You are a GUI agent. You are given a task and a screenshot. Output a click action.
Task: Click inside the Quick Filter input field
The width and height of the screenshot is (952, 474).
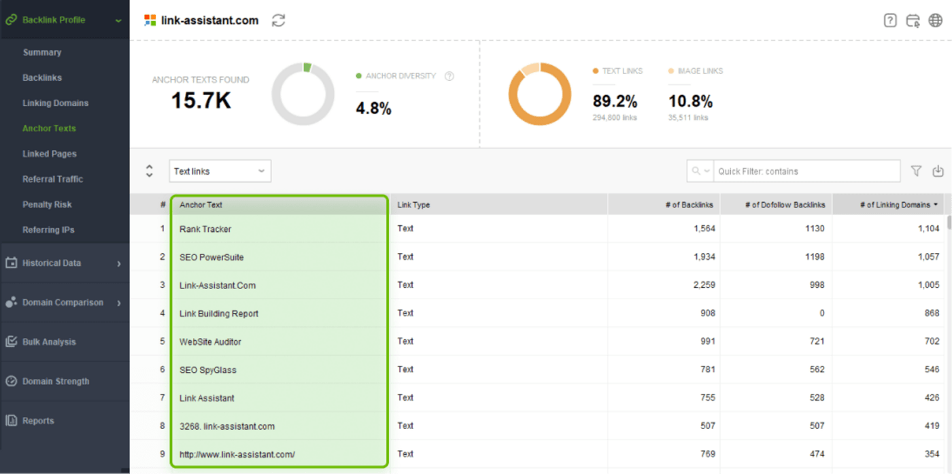tap(806, 171)
